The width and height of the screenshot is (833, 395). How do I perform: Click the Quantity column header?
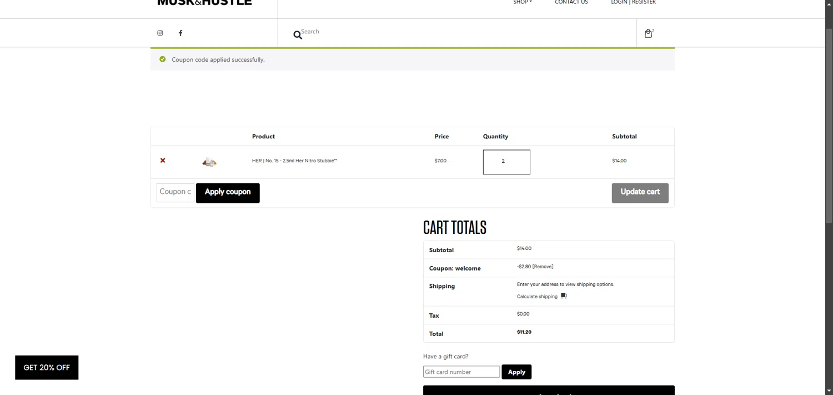click(x=495, y=136)
